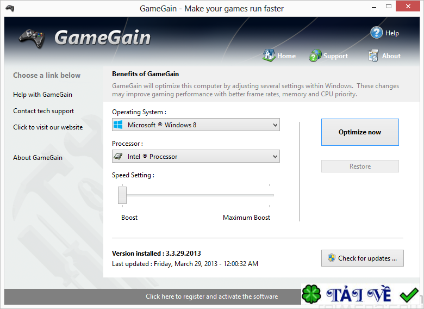Minimize the GameGain window
424x309 pixels.
tap(374, 7)
